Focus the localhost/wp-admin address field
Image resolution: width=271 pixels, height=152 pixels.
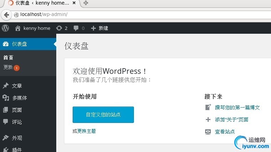[x=142, y=15]
